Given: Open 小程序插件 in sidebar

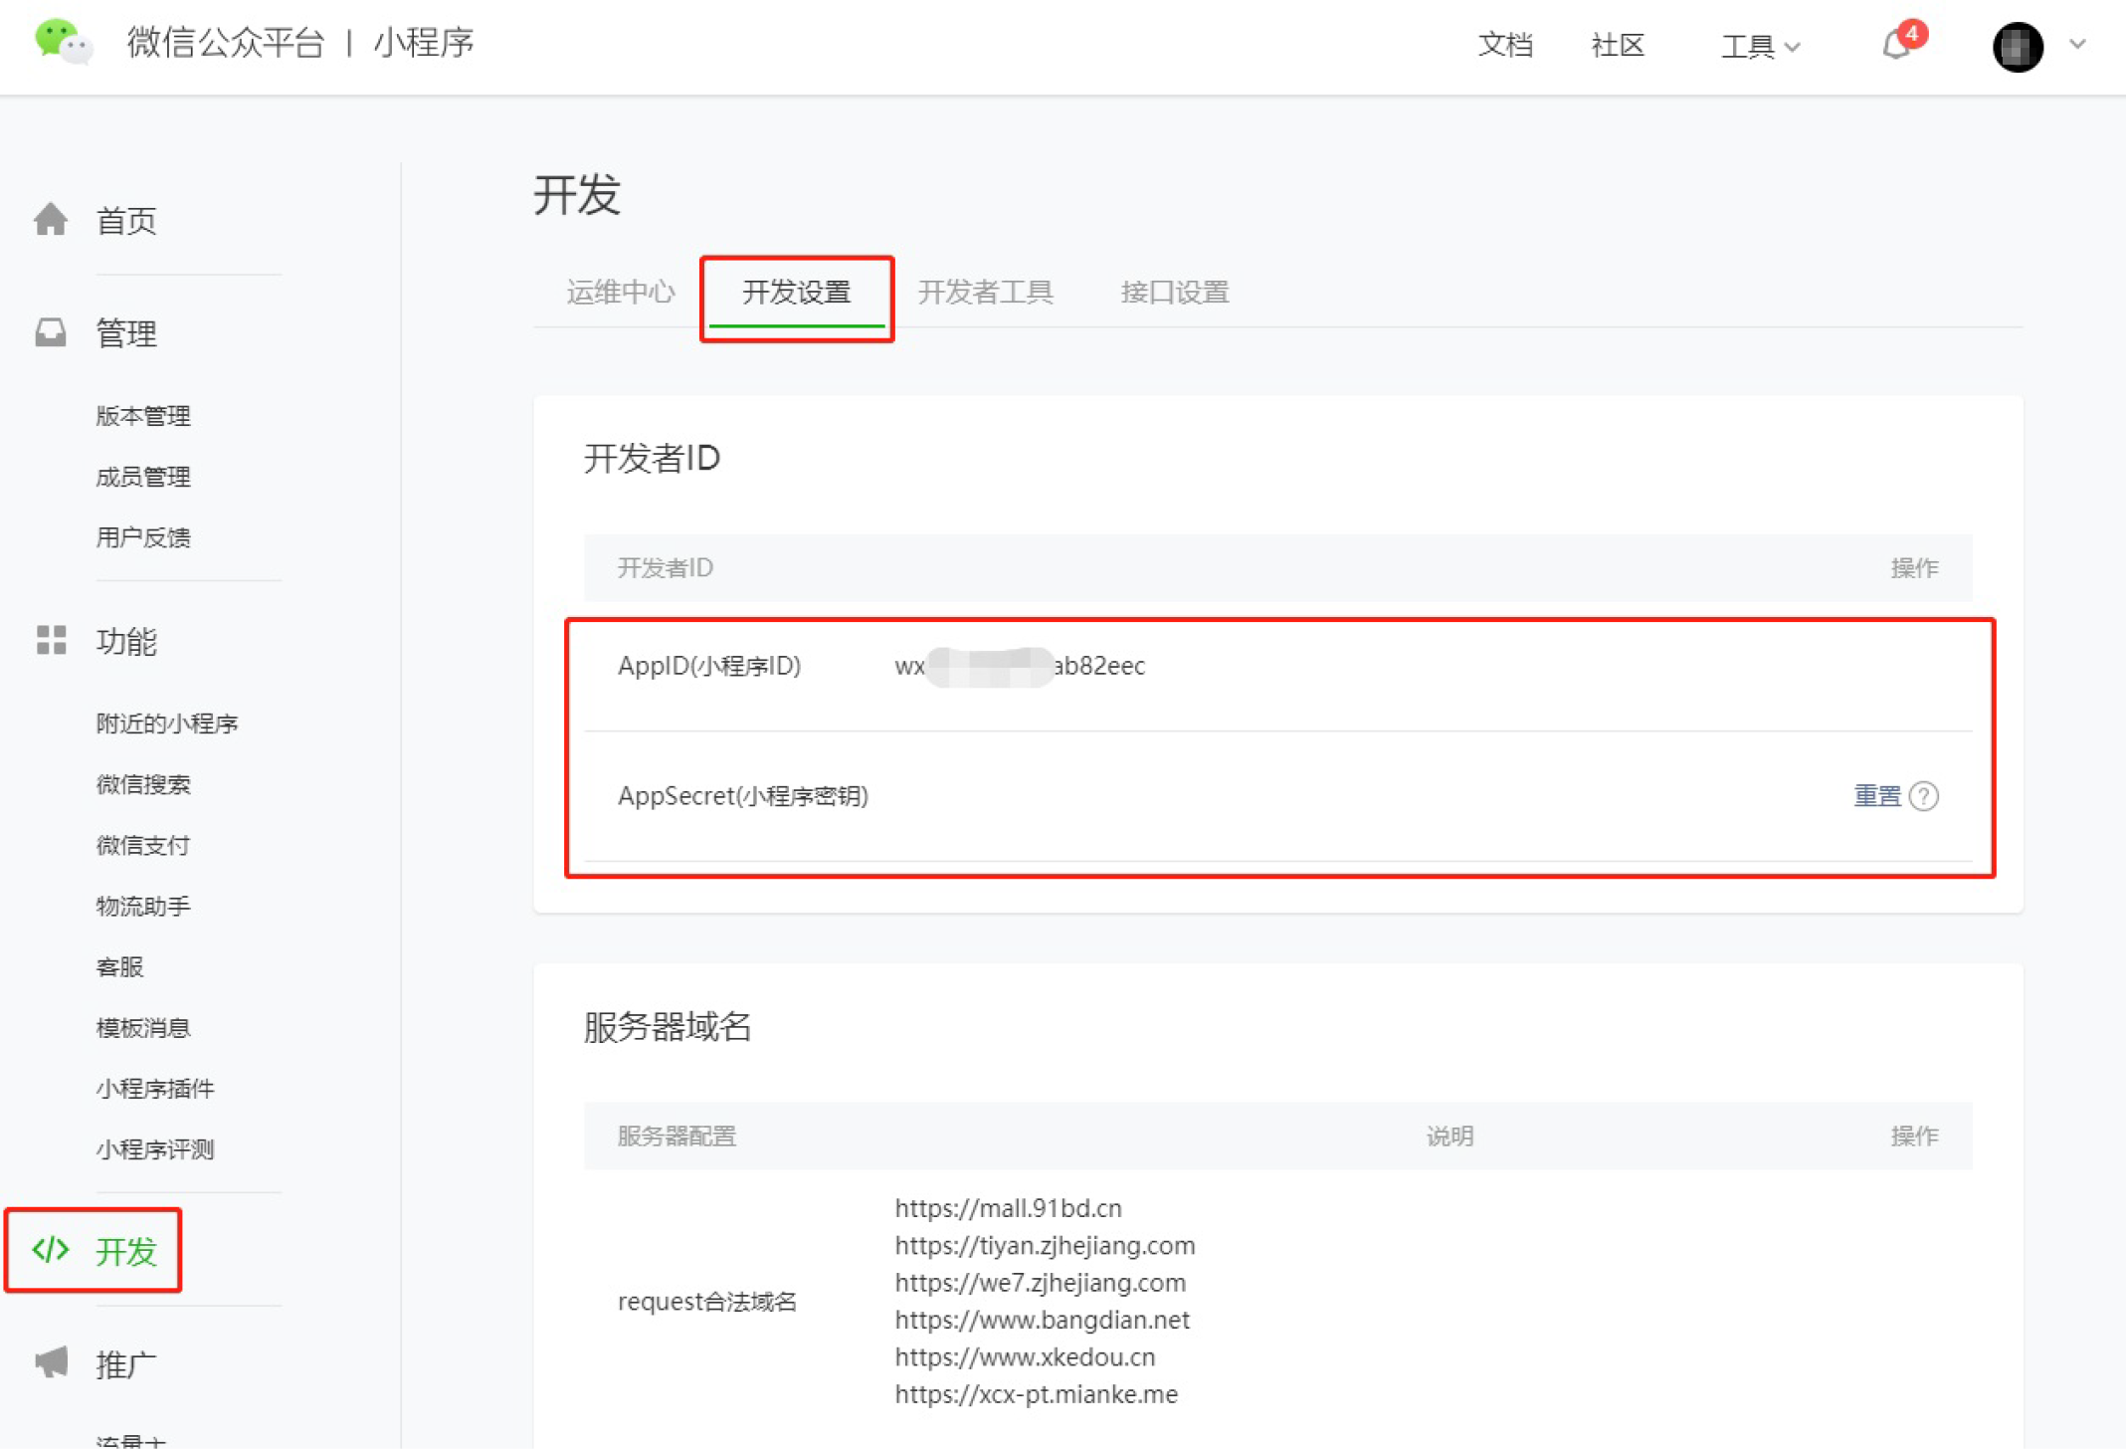Looking at the screenshot, I should (155, 1089).
